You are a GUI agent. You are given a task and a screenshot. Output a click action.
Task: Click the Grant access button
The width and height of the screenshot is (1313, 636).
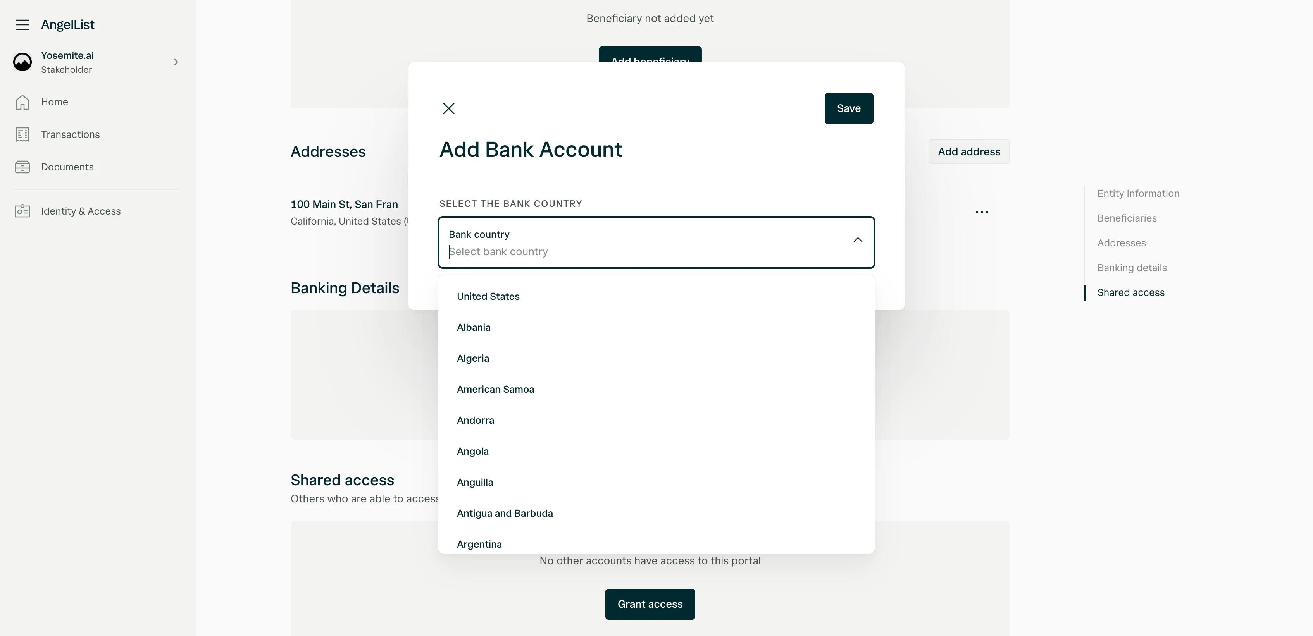pyautogui.click(x=650, y=604)
